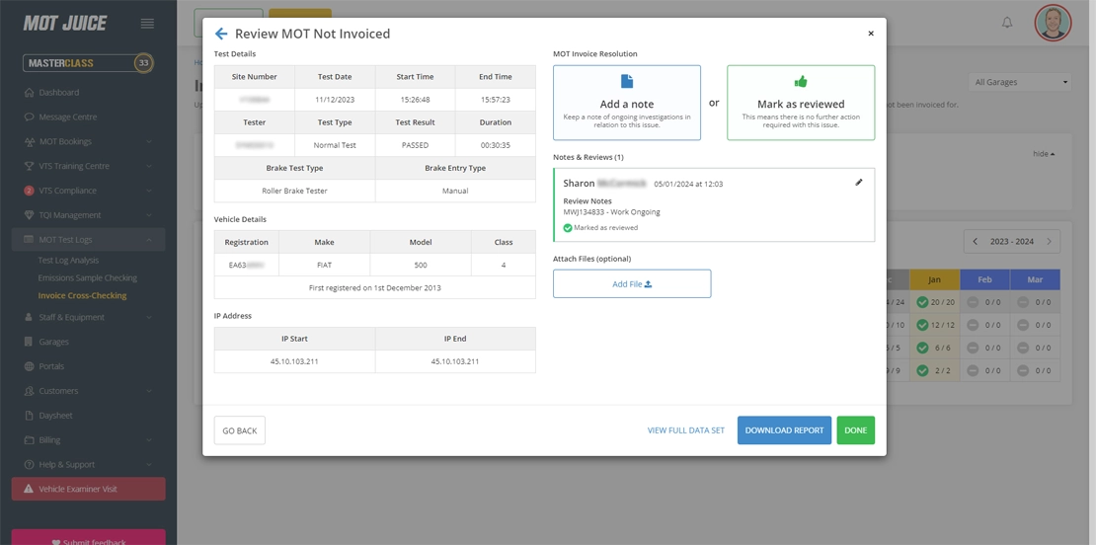This screenshot has width=1096, height=545.
Task: Select the Feb column header
Action: 984,279
